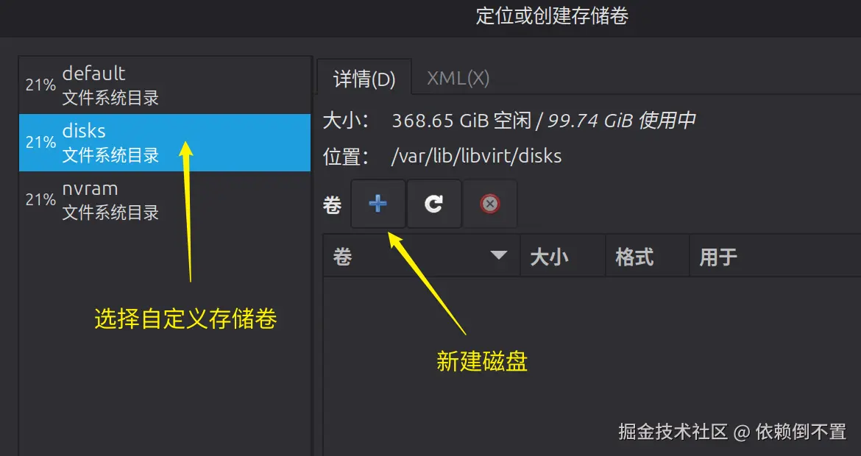Image resolution: width=861 pixels, height=456 pixels.
Task: Click the 定位或创建存储卷 title bar
Action: click(551, 16)
